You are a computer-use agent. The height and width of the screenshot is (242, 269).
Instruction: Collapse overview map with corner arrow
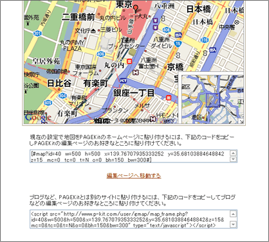[241, 122]
